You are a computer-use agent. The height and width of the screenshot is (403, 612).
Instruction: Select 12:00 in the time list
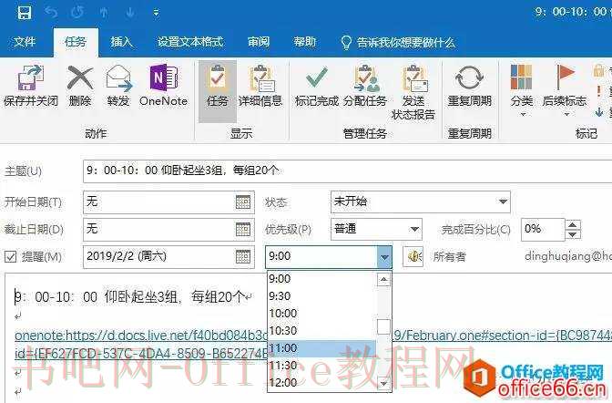[x=321, y=382]
